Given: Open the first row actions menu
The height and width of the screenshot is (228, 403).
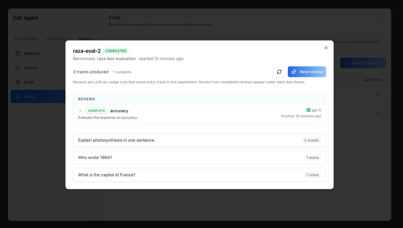Looking at the screenshot, I should click(377, 95).
